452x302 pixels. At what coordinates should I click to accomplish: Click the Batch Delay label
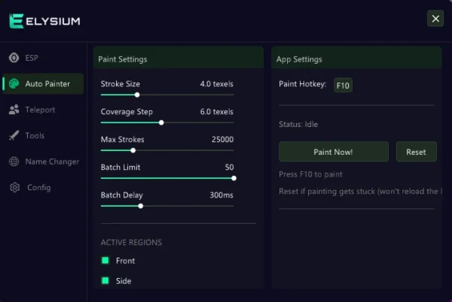coord(121,195)
